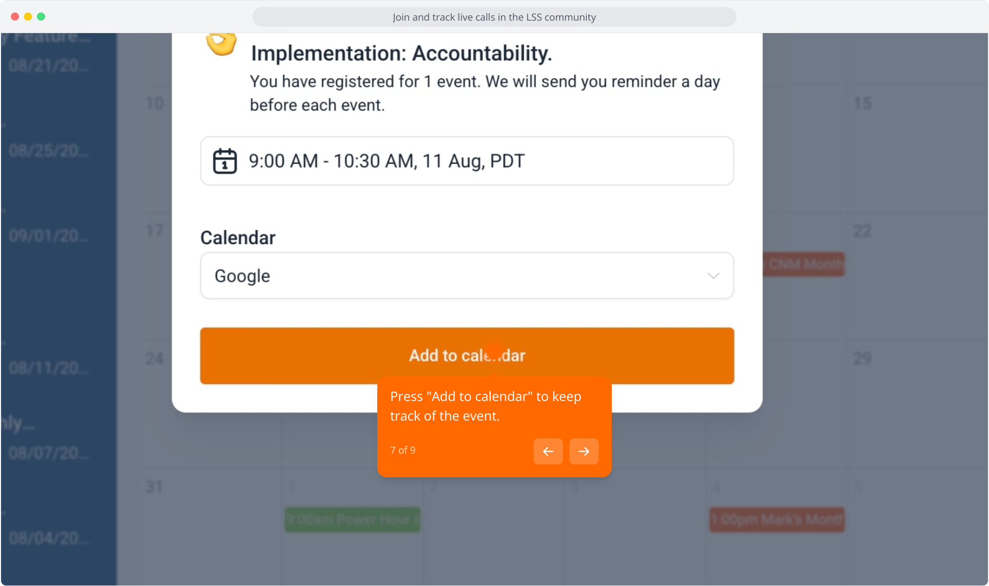The width and height of the screenshot is (989, 586).
Task: Select the 09/01/20 sidebar entry
Action: [49, 235]
